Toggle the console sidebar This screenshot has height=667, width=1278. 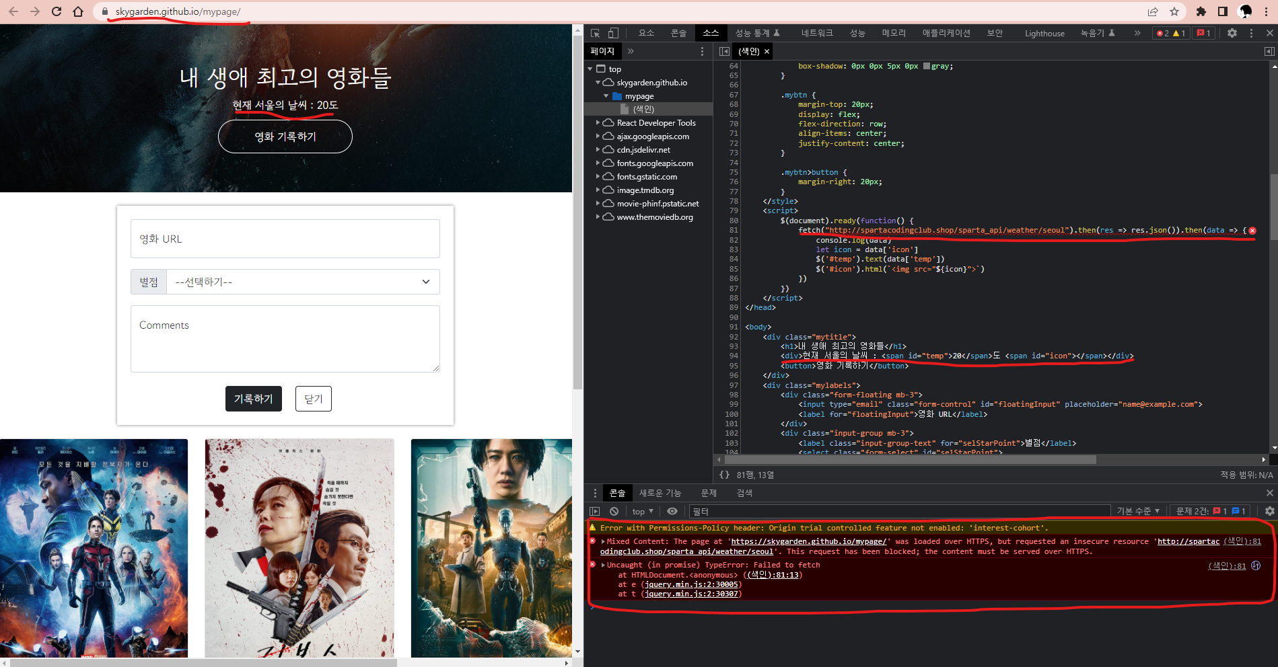(x=594, y=511)
